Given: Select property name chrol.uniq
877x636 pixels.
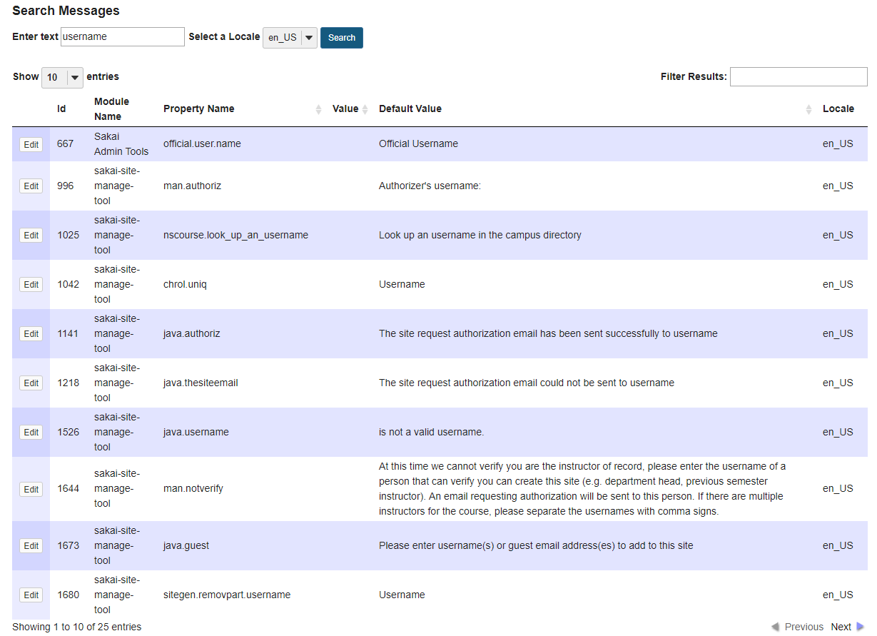Looking at the screenshot, I should click(185, 284).
